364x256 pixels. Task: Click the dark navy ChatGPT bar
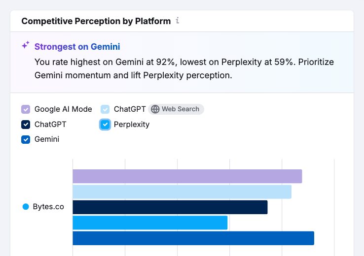point(170,207)
